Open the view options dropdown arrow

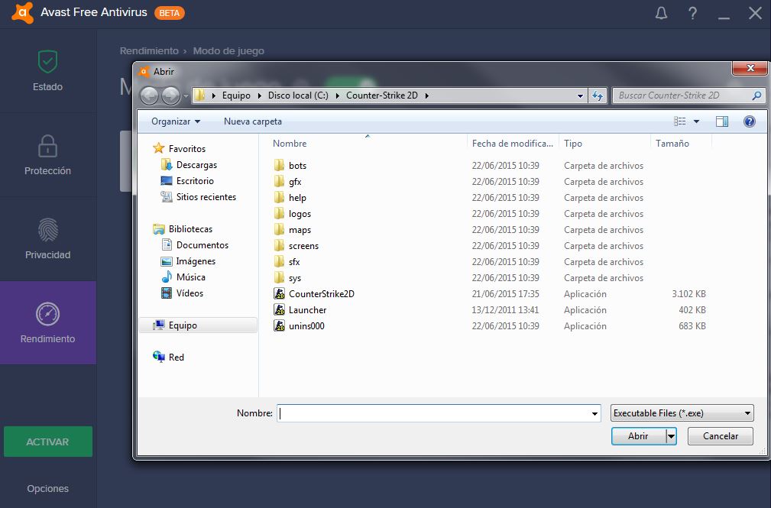[x=696, y=121]
